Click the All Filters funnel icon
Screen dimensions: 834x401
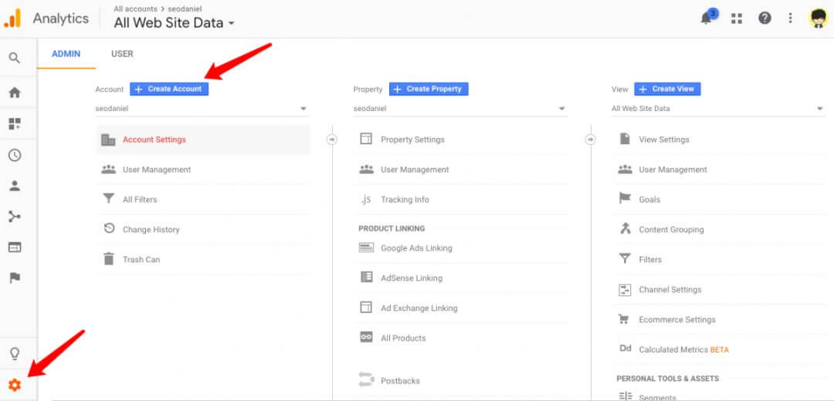click(109, 199)
